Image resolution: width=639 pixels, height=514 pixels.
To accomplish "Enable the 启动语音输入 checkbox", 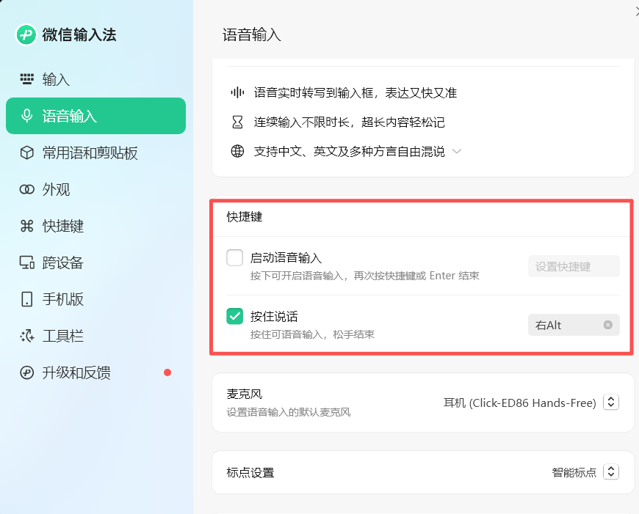I will click(x=235, y=257).
